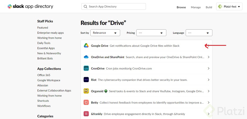Open Working from home under Staff Picks
The height and width of the screenshot is (119, 247).
point(49,38)
